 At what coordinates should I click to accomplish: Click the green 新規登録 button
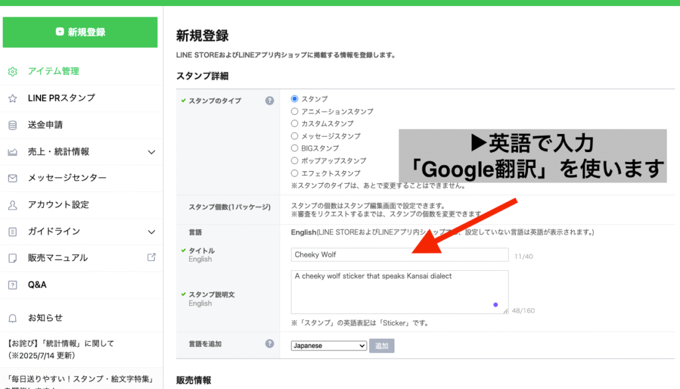pyautogui.click(x=80, y=32)
